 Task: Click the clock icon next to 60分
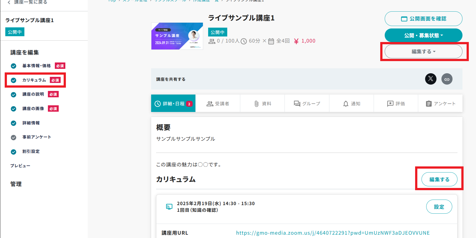244,41
